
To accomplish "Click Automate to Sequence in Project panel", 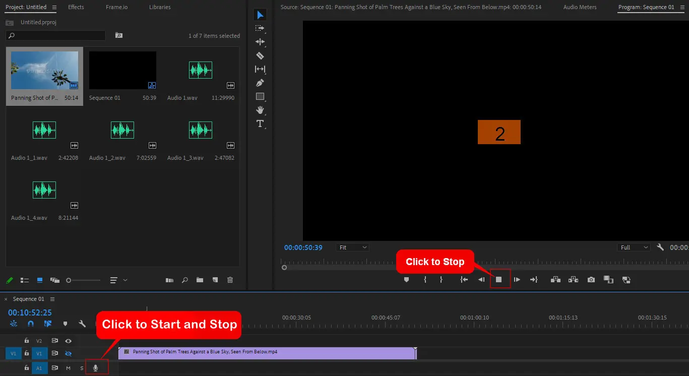I will 169,280.
